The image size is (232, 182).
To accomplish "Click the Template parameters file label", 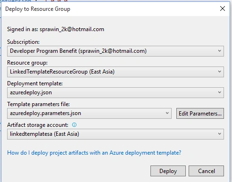I will 38,104.
